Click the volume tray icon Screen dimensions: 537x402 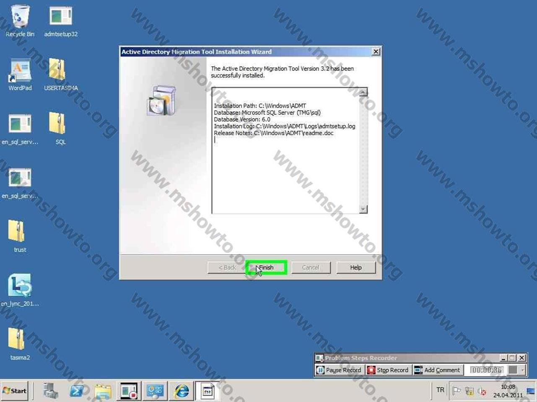pos(482,392)
